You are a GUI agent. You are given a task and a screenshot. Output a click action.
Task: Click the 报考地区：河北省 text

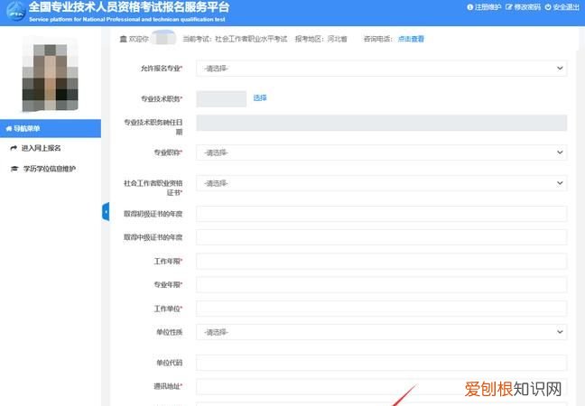coord(320,39)
